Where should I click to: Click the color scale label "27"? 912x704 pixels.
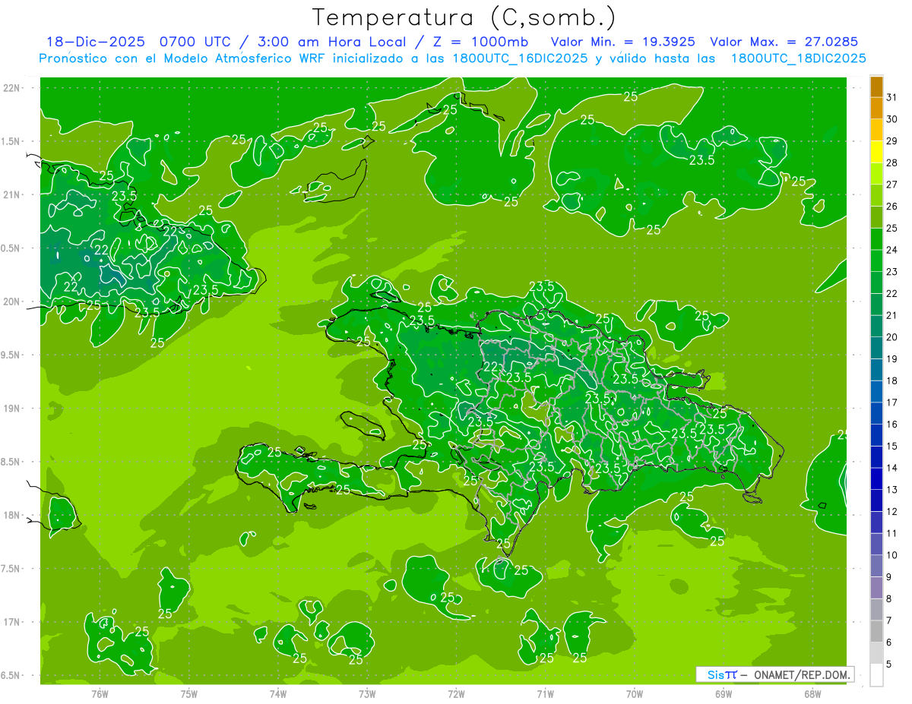891,185
